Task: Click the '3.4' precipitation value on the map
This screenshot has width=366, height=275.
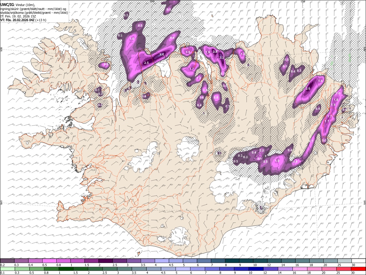Action: point(162,54)
